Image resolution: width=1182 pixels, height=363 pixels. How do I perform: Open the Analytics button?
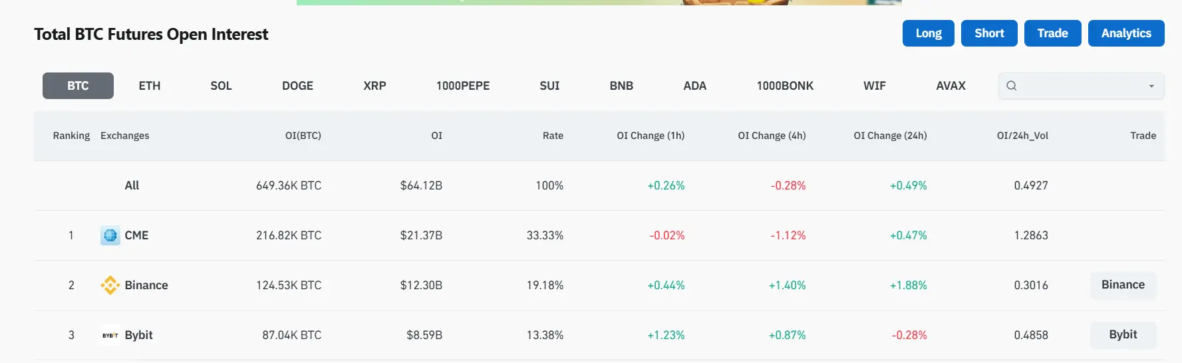pyautogui.click(x=1125, y=33)
